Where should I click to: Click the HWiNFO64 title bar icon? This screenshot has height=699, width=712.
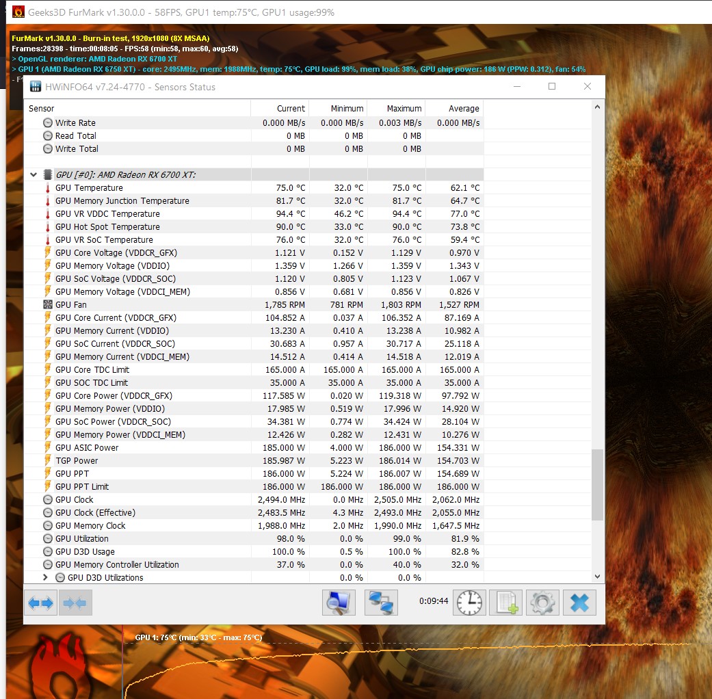pos(36,86)
